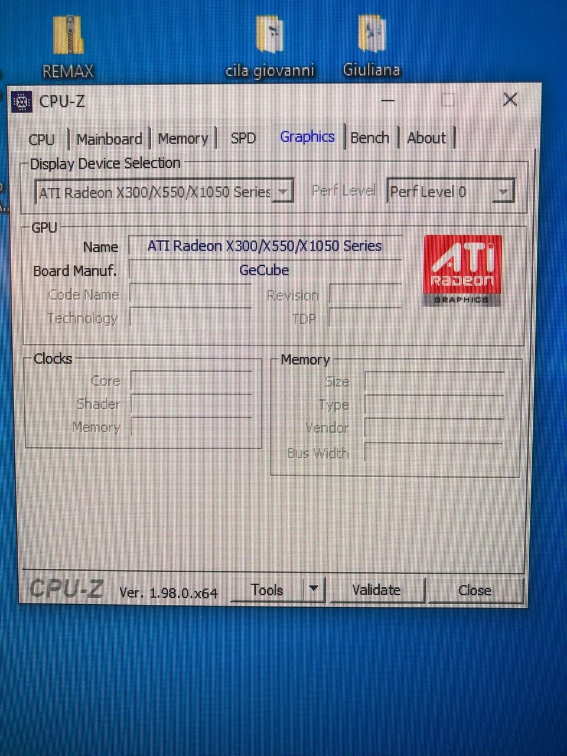Open the cila giovanni desktop folder

point(270,46)
